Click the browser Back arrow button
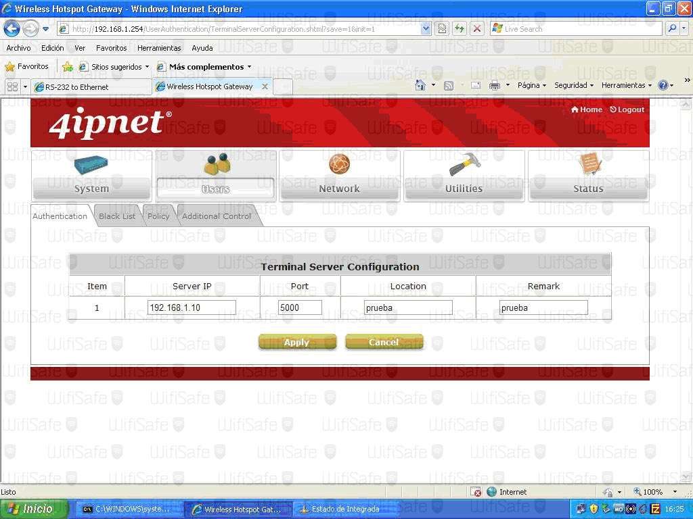Screen dimensions: 693x519 click(12, 28)
